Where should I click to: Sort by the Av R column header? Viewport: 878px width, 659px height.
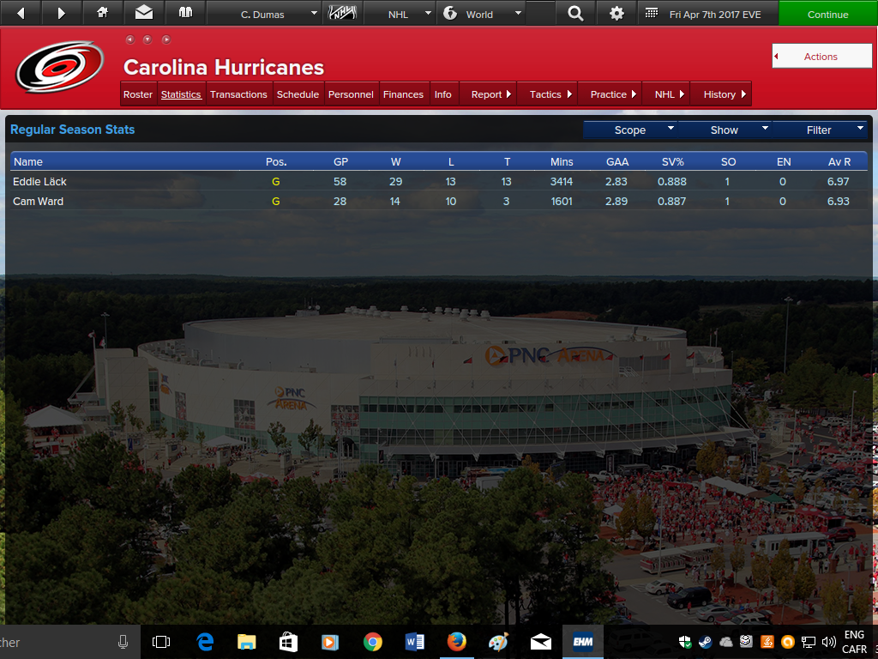pyautogui.click(x=839, y=161)
